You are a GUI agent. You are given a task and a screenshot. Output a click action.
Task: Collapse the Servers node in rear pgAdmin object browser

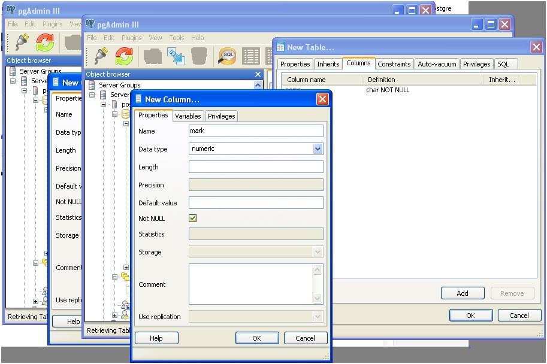13,81
